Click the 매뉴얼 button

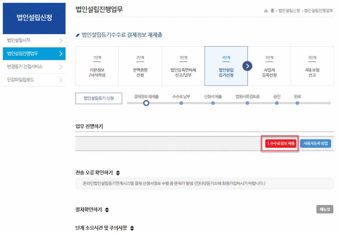pos(325,209)
